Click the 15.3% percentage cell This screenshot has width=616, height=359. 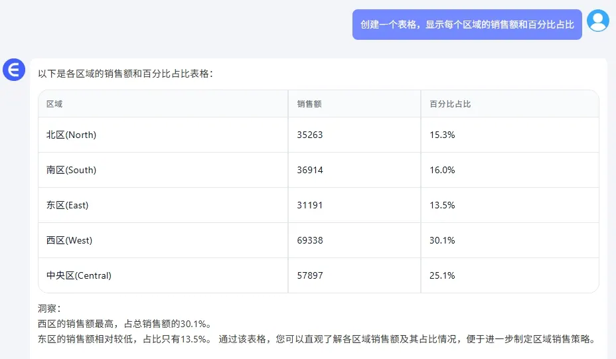click(442, 135)
